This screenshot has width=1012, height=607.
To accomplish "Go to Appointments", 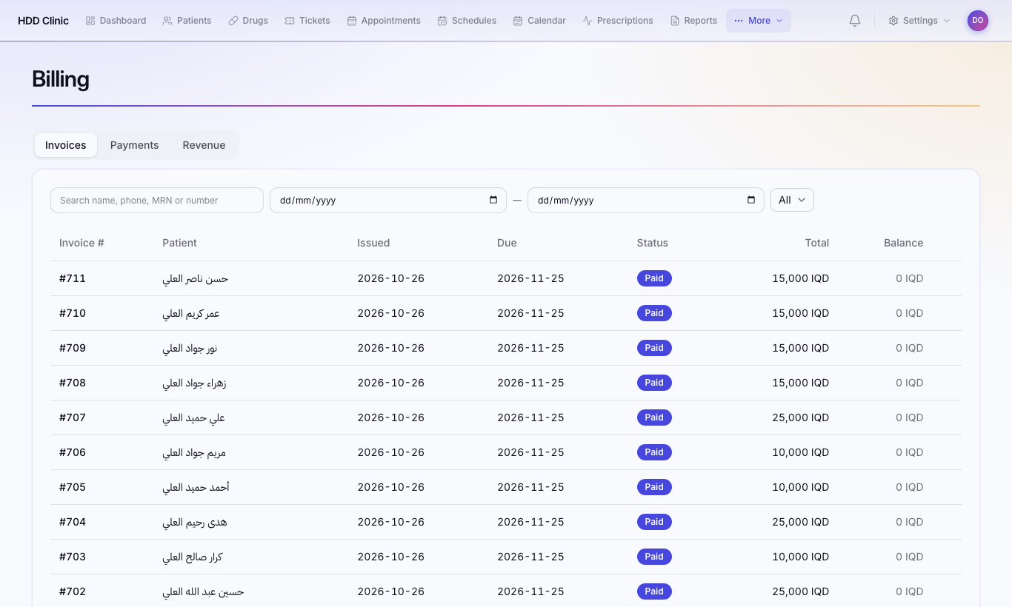I will (384, 21).
